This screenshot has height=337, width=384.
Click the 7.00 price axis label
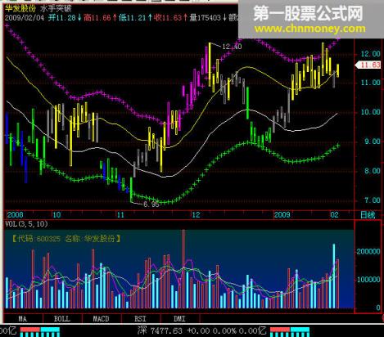(373, 200)
